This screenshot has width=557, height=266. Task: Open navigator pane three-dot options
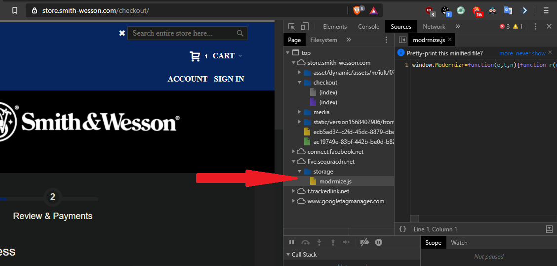(387, 40)
